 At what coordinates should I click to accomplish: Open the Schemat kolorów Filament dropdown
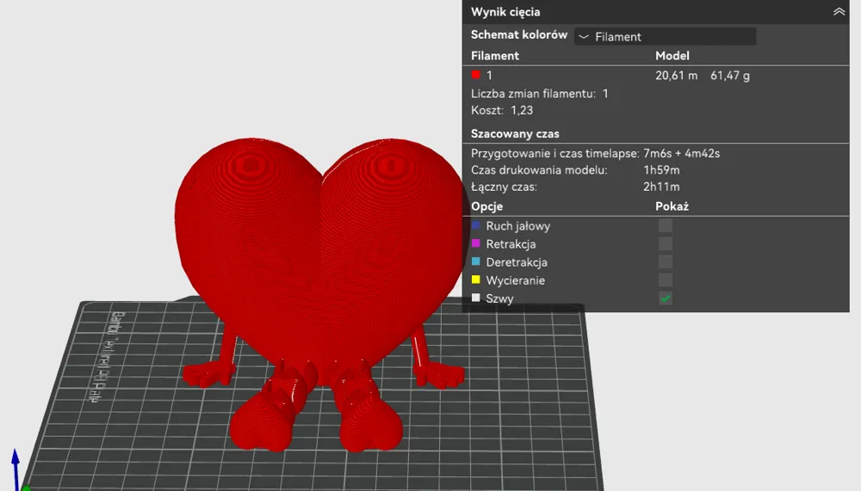click(x=665, y=37)
